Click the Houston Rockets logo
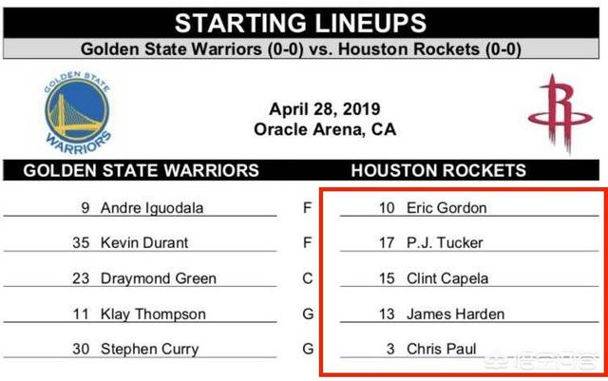The width and height of the screenshot is (608, 381). [x=560, y=114]
